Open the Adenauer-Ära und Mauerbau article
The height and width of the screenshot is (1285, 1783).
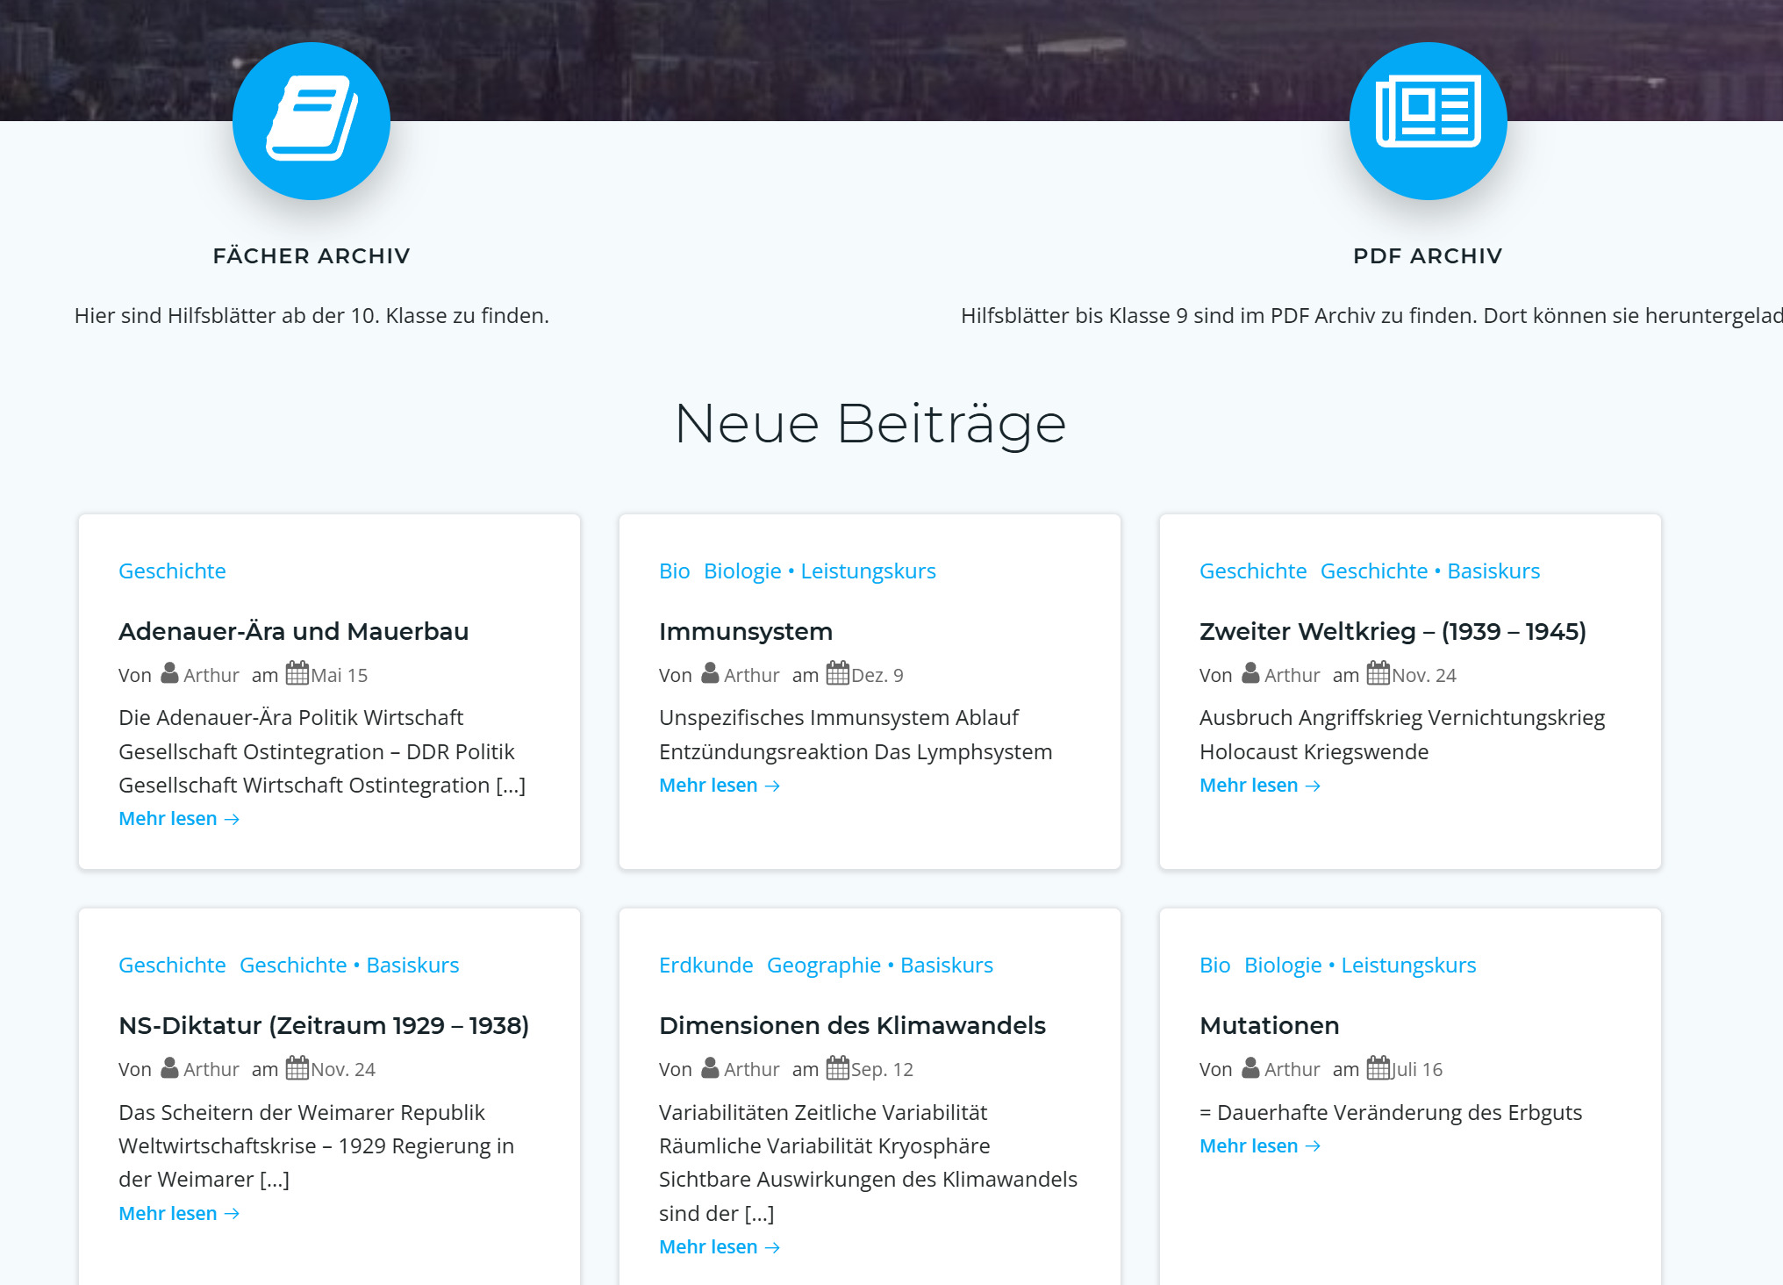click(x=293, y=631)
